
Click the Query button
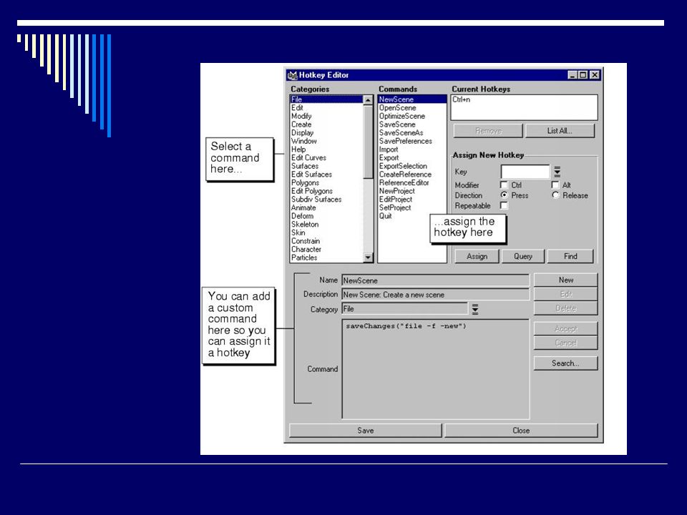click(x=522, y=256)
